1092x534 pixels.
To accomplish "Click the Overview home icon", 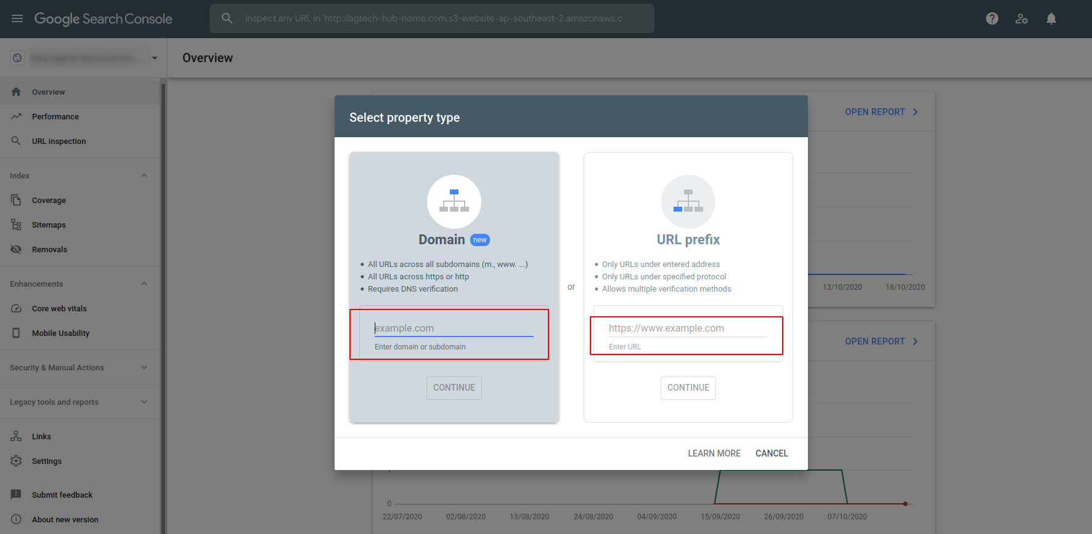I will click(16, 92).
